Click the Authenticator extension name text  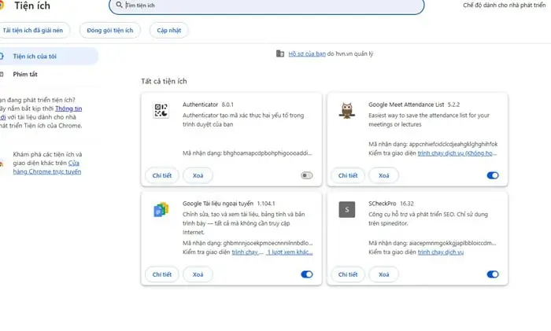click(x=200, y=105)
